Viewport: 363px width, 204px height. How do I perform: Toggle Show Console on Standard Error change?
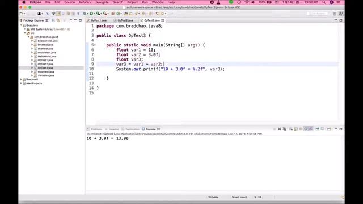pos(311,129)
